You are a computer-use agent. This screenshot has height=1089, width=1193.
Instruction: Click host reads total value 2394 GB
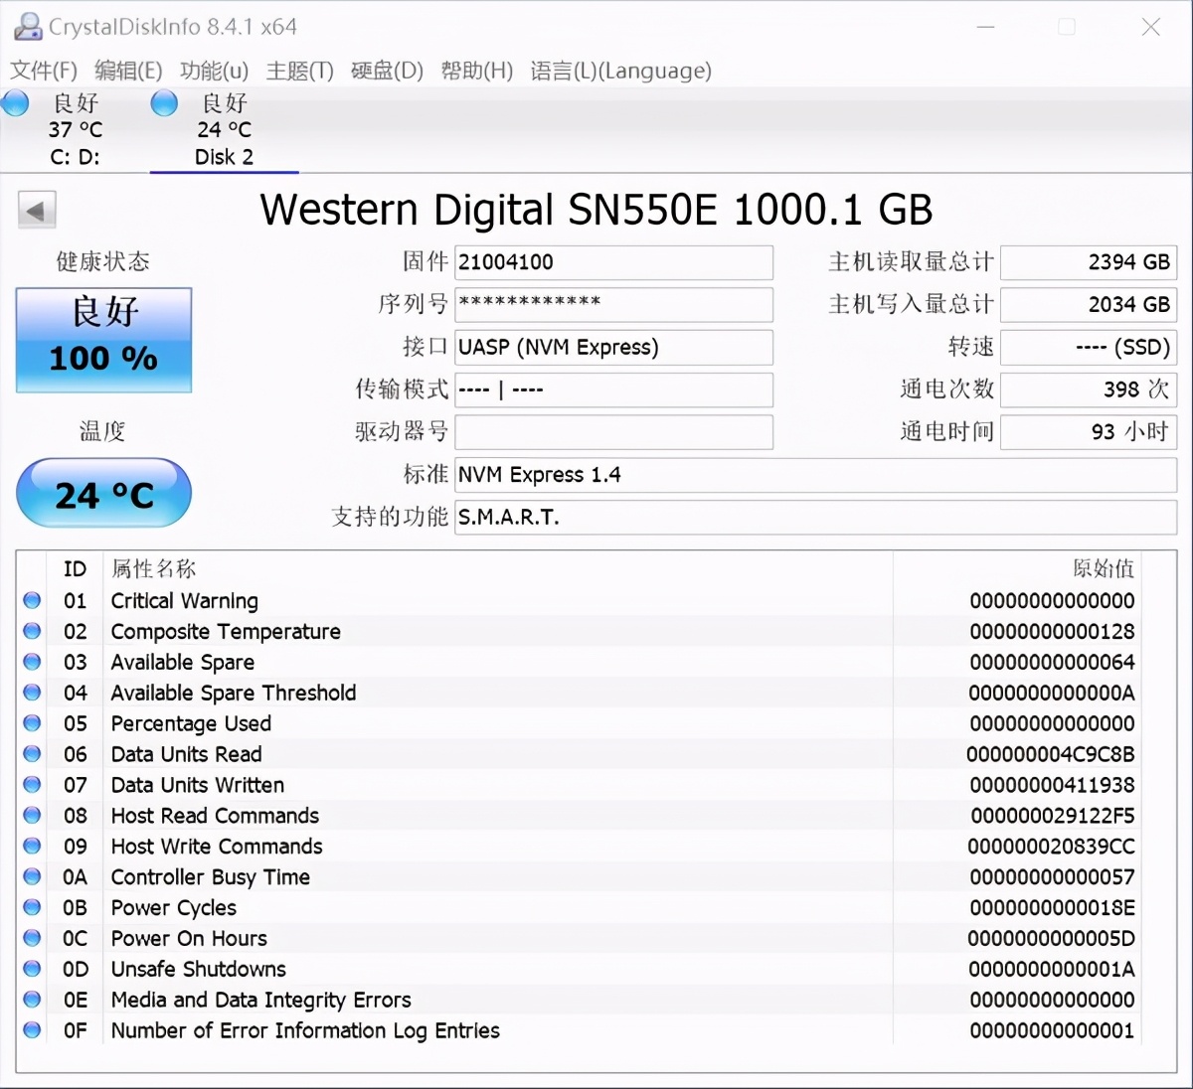click(1089, 262)
